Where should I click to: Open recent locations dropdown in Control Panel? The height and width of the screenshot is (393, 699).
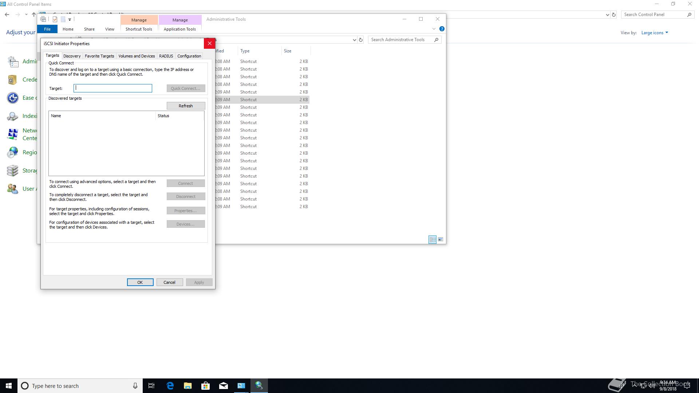tap(26, 15)
